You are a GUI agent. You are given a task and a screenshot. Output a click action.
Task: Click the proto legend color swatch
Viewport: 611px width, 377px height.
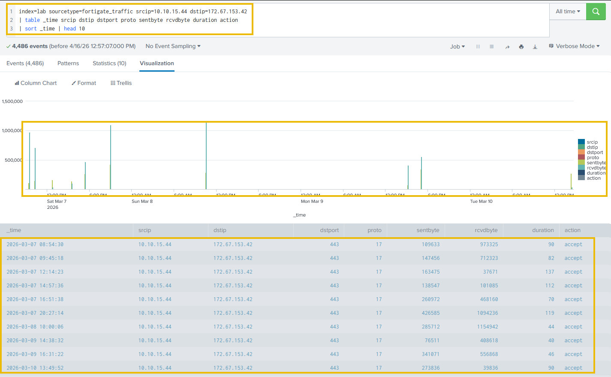pyautogui.click(x=581, y=157)
